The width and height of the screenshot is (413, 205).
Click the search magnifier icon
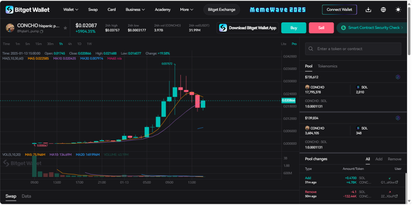click(311, 49)
